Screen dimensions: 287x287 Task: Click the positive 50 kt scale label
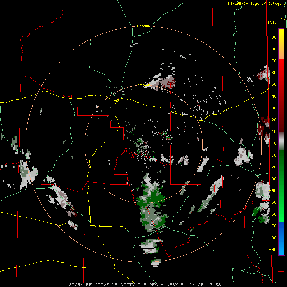pos(274,85)
